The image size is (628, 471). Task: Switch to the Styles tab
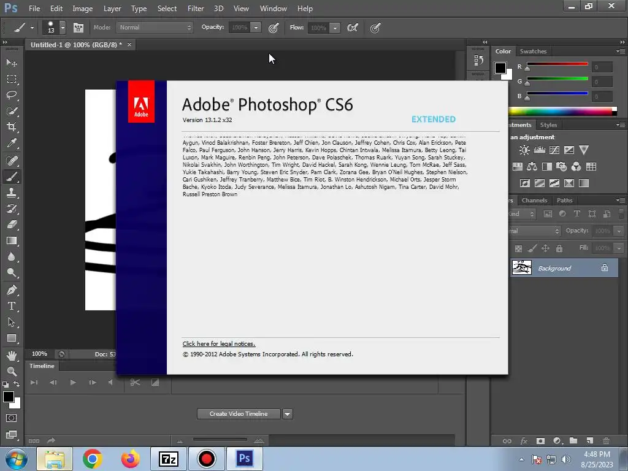(x=548, y=125)
